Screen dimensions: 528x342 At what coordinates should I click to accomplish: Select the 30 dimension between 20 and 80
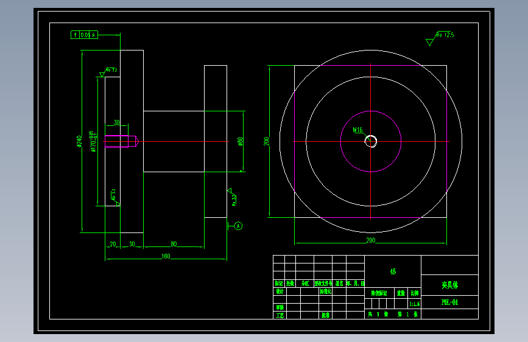tap(132, 244)
